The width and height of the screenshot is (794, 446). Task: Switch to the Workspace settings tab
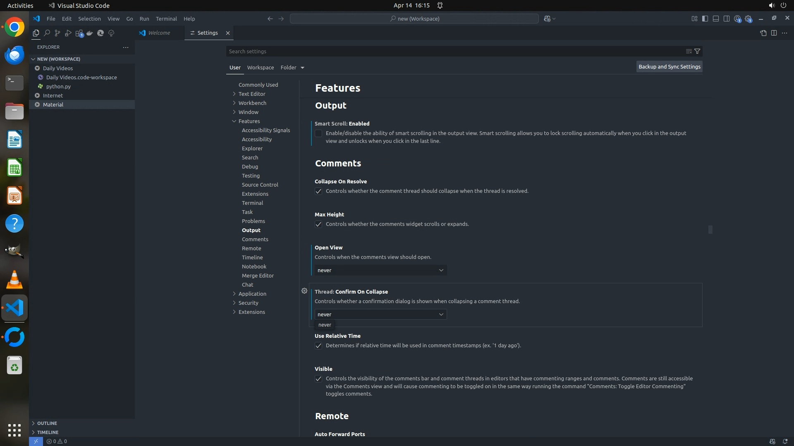260,67
